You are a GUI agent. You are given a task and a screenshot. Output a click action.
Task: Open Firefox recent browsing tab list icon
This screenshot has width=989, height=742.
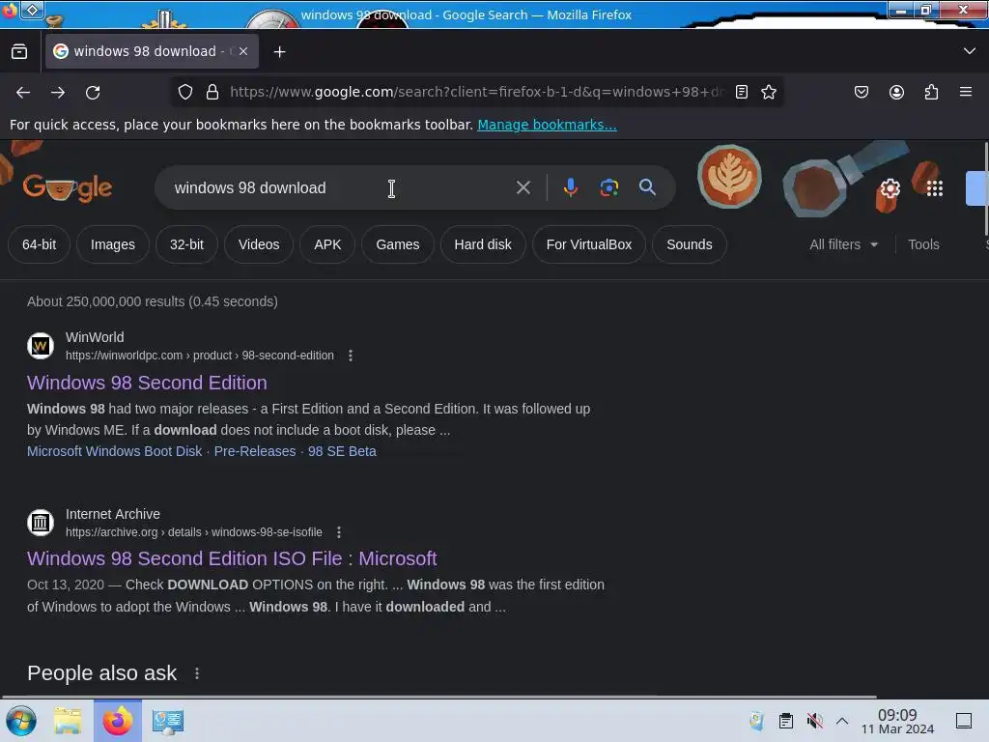pyautogui.click(x=19, y=52)
